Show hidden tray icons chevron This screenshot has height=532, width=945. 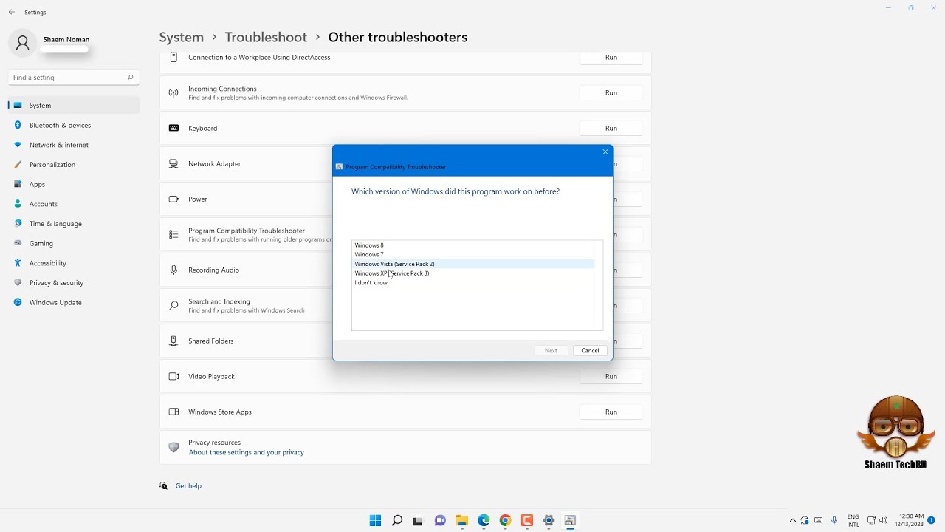point(793,520)
